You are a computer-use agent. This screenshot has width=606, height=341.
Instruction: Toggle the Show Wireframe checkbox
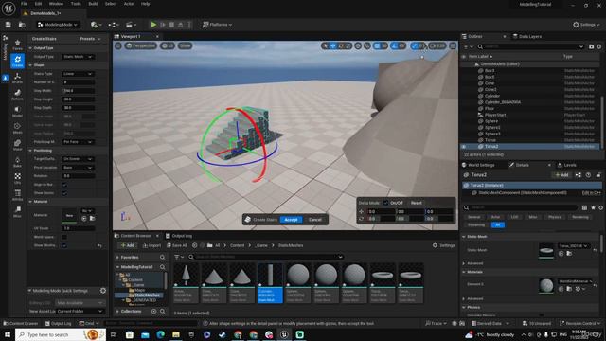click(64, 245)
